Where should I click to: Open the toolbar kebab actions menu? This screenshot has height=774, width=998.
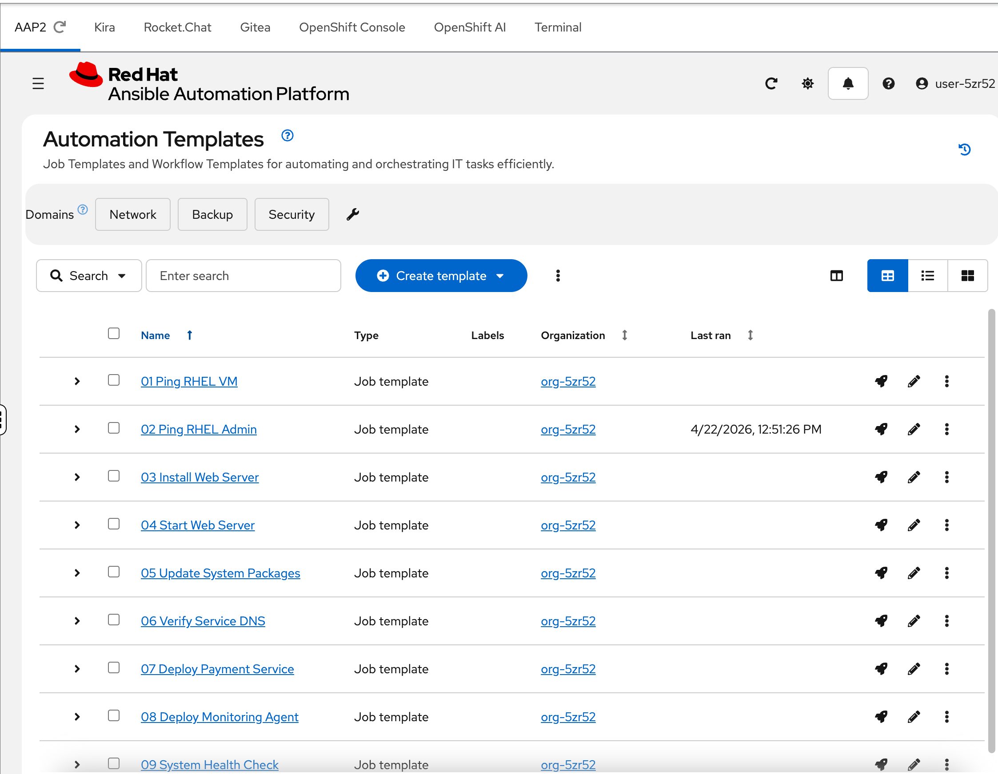558,276
